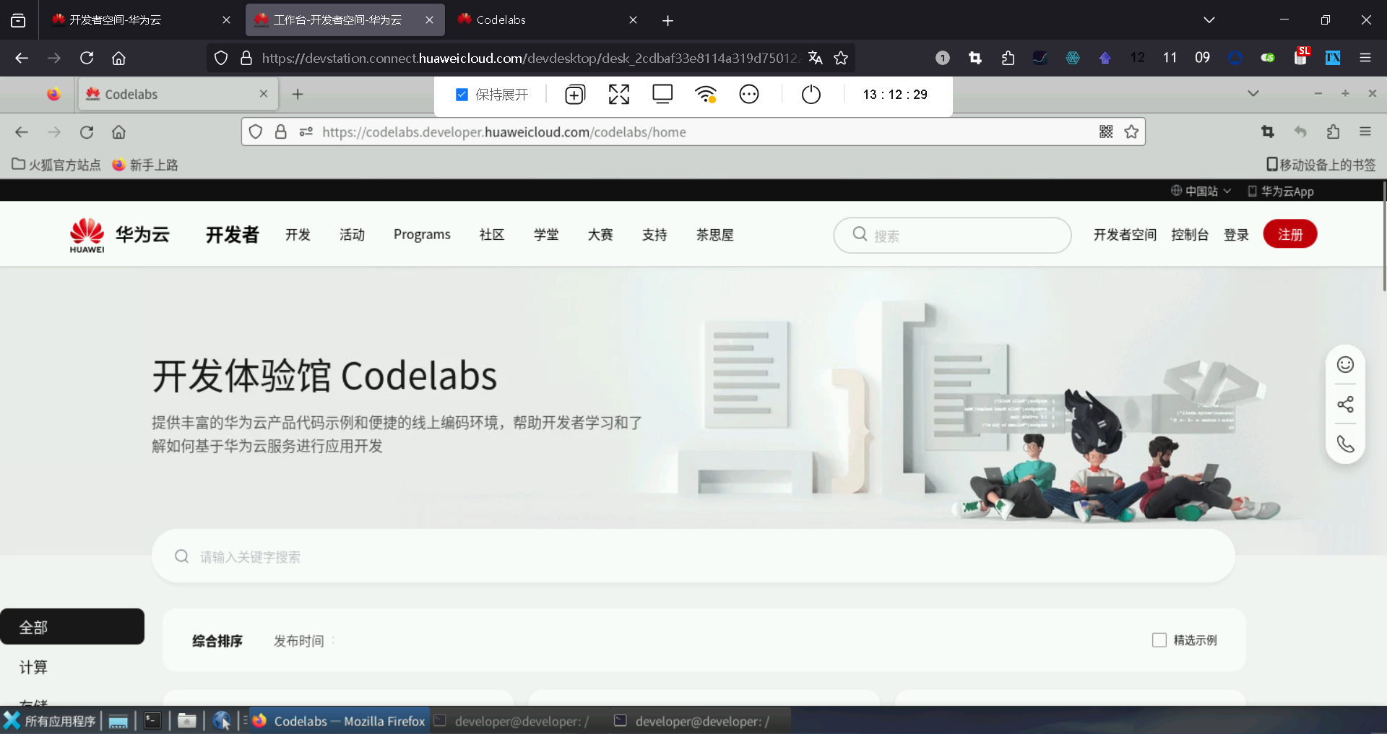Expand the chevron in the inner Firefox toolbar
This screenshot has height=737, width=1387.
1253,93
